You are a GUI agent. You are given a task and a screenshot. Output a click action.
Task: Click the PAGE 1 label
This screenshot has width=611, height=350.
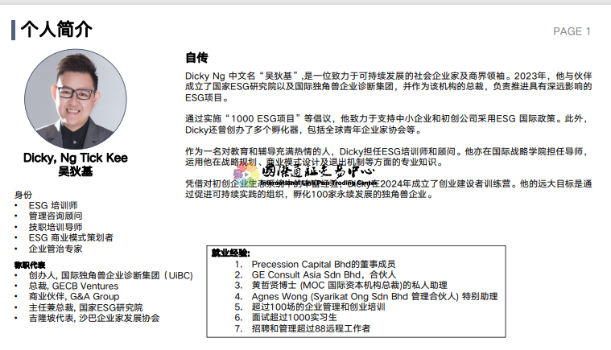[x=572, y=31]
